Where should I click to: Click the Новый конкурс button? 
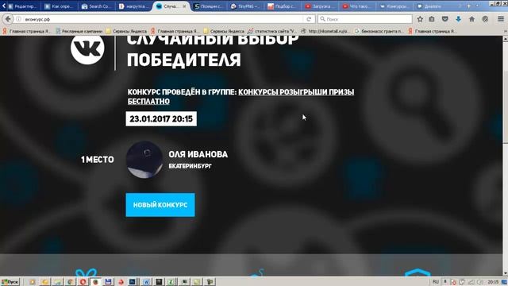(160, 205)
